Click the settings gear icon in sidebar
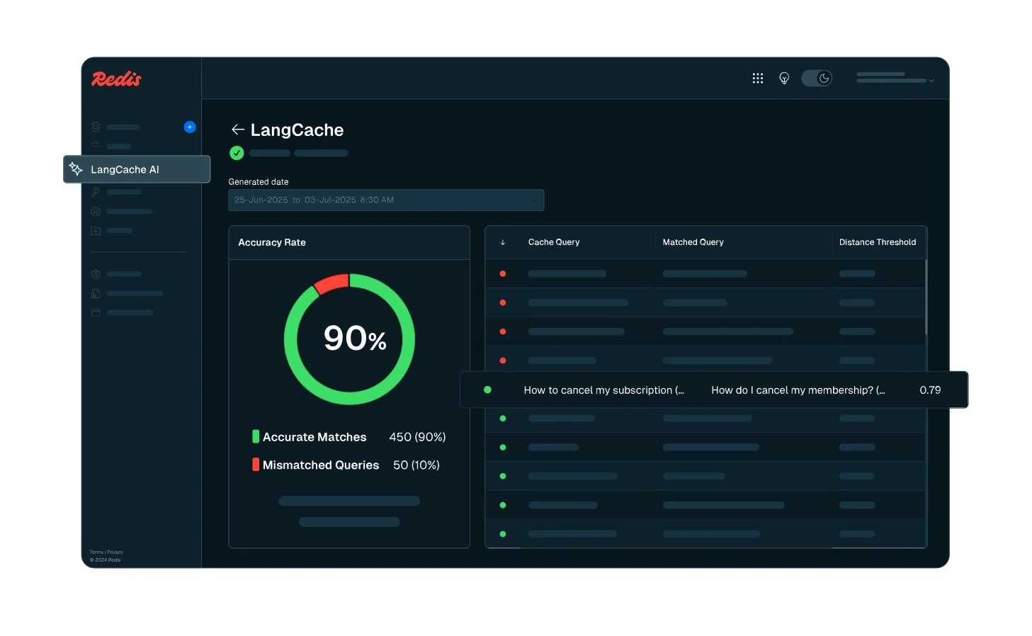This screenshot has width=1032, height=636. (x=96, y=274)
